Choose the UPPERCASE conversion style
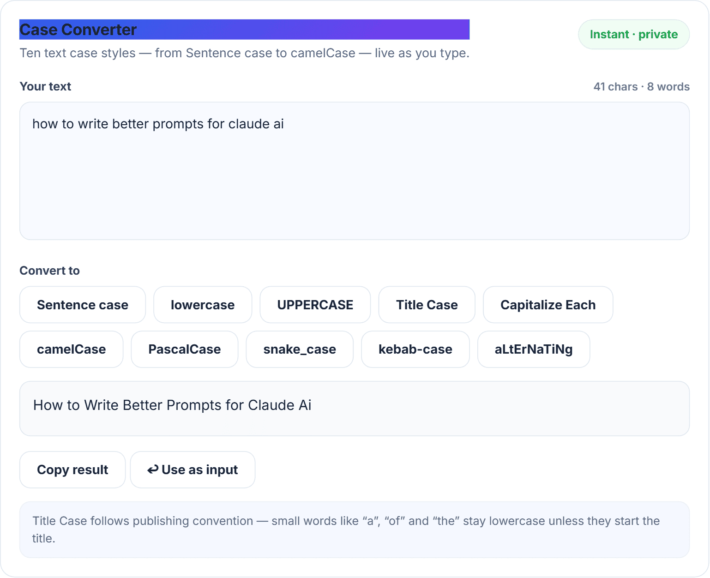Screen dimensions: 710x578 click(315, 305)
